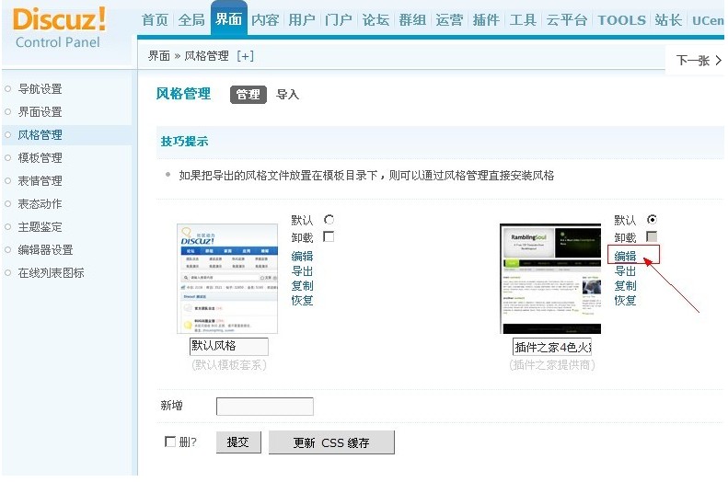Click 编辑 link for 插件之家 style

pyautogui.click(x=626, y=256)
